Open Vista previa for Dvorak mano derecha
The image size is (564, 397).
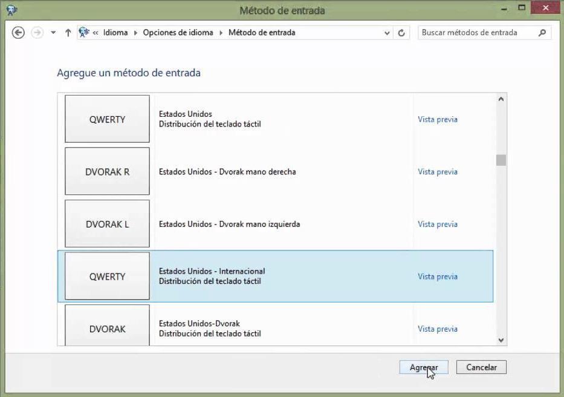tap(438, 172)
